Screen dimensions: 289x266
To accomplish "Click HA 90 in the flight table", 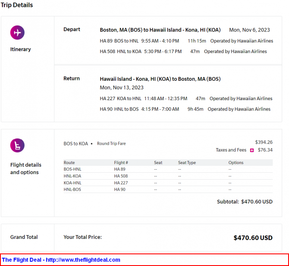I will [x=119, y=190].
